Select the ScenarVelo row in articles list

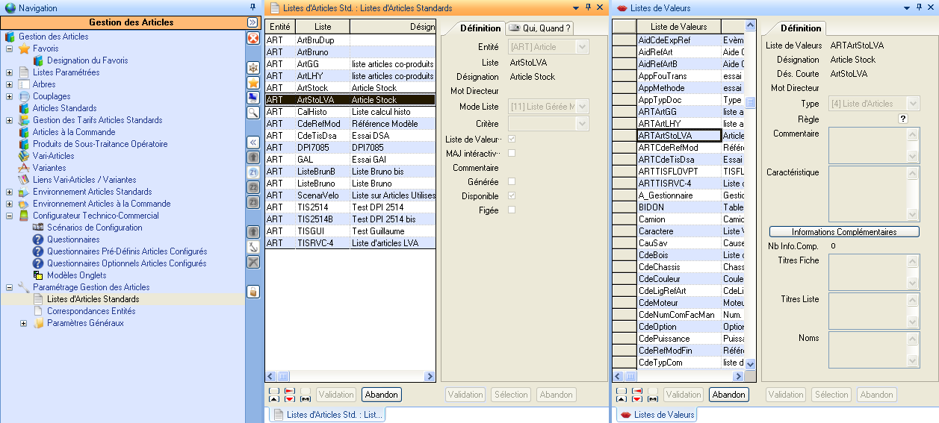[350, 195]
